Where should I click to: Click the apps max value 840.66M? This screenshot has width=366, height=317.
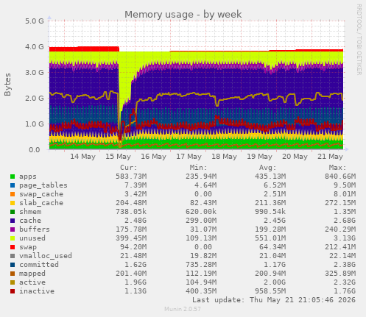[340, 177]
